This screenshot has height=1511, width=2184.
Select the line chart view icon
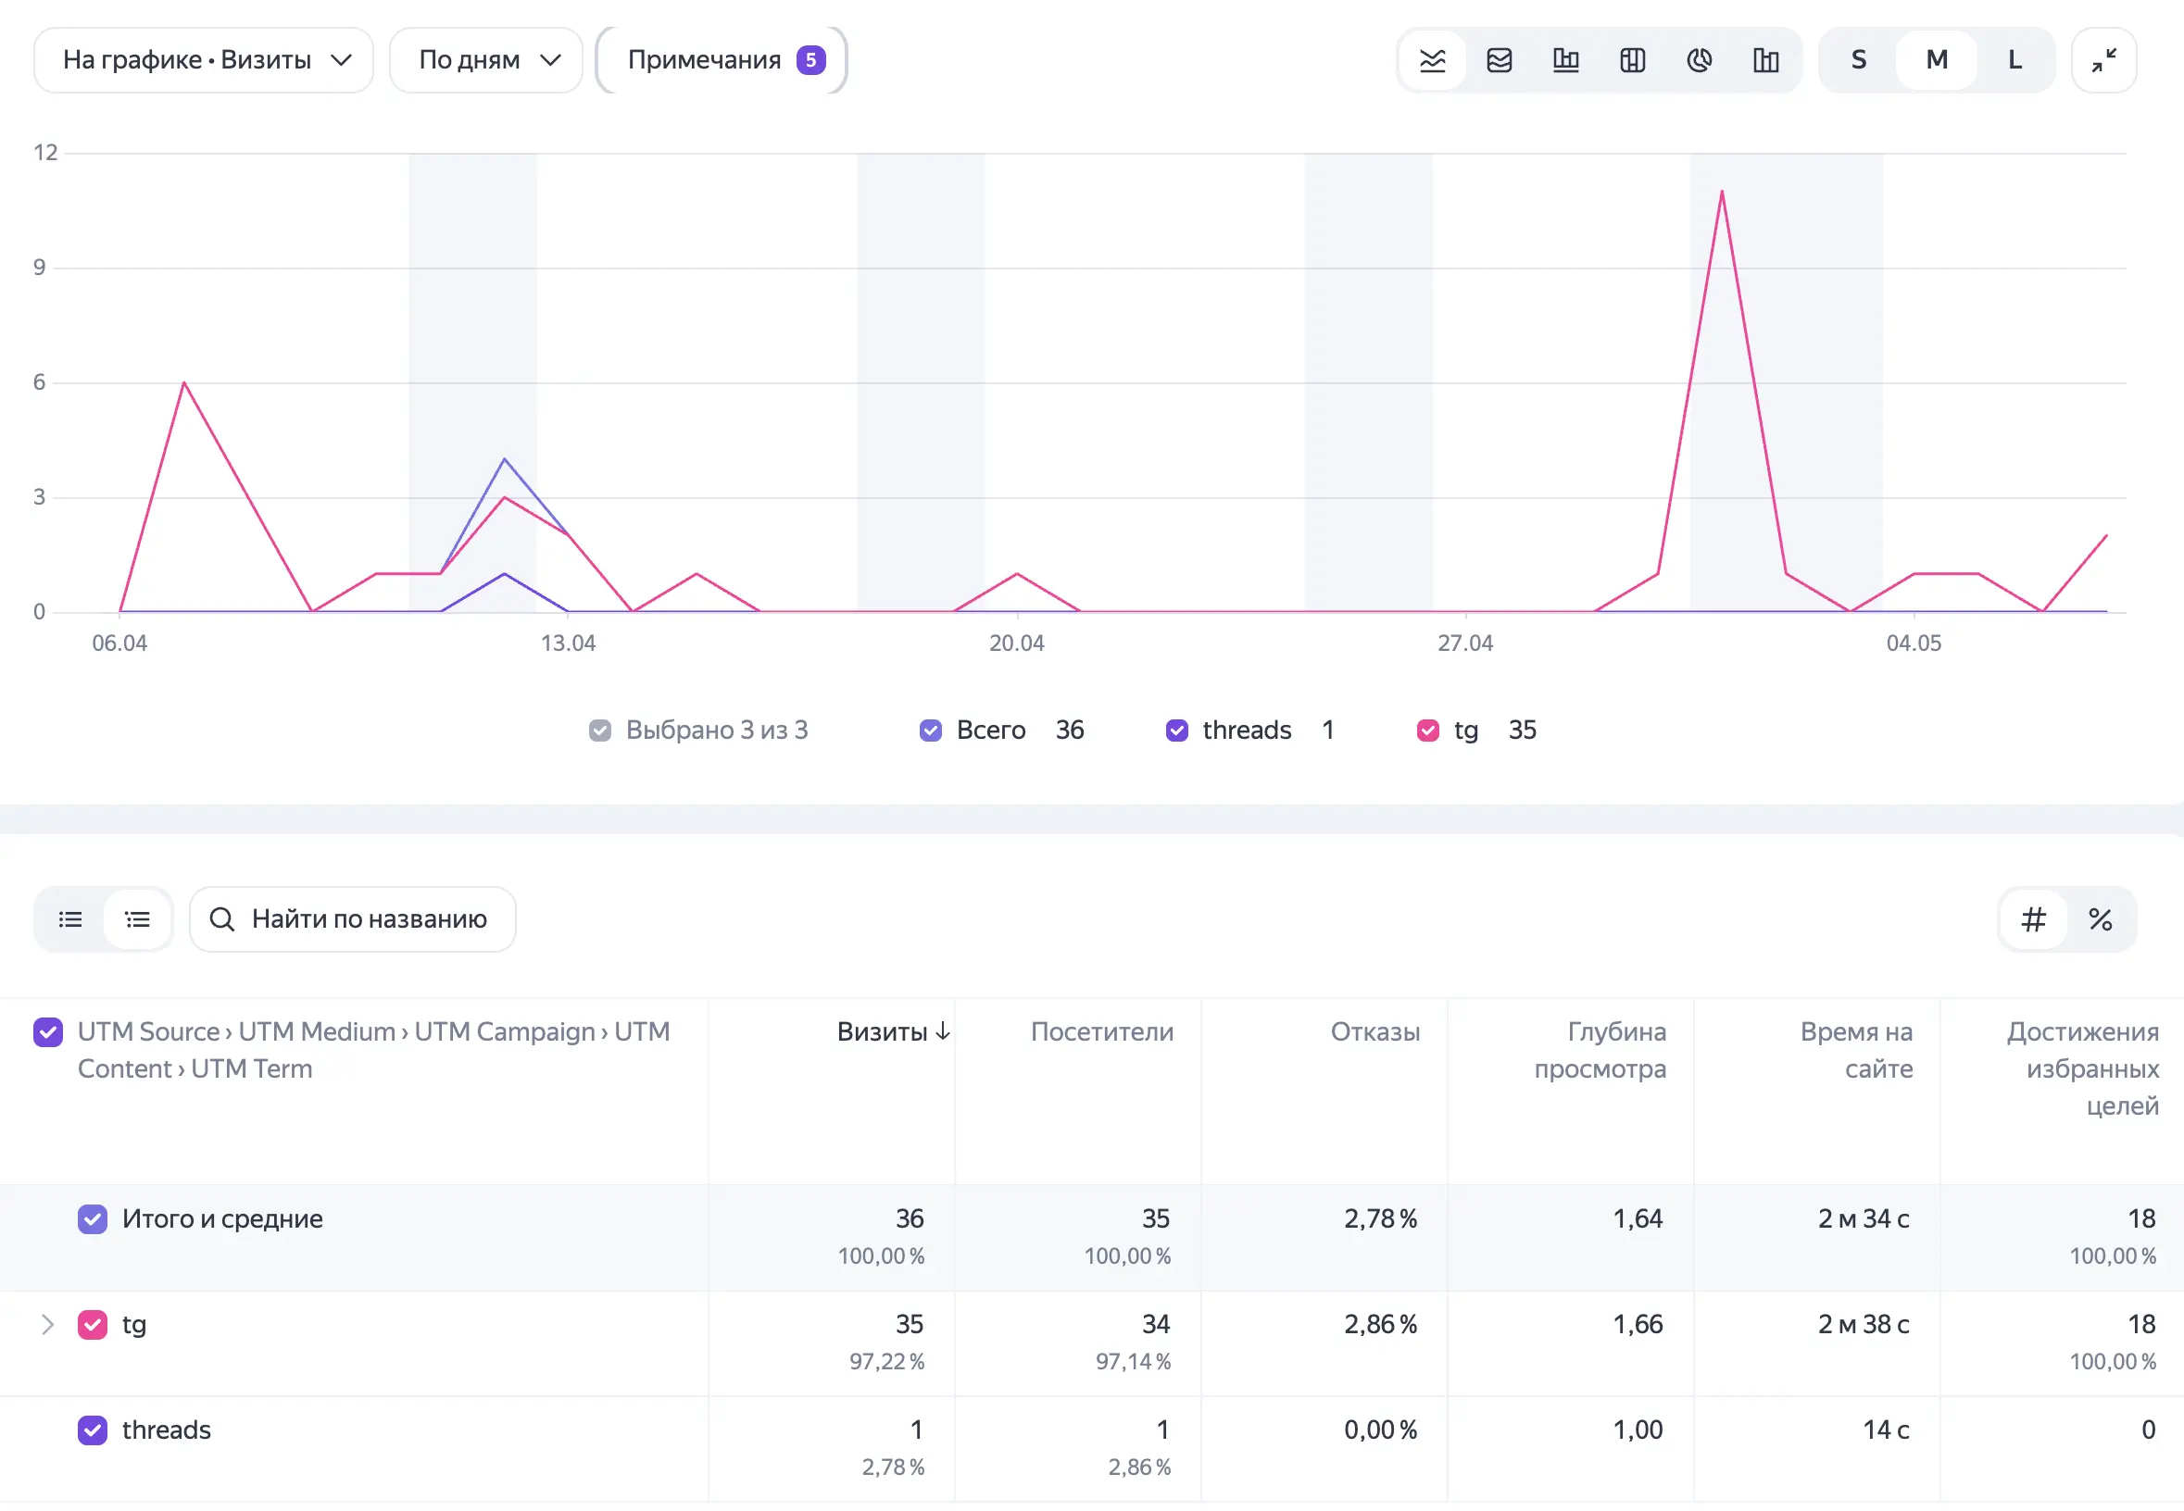(x=1432, y=60)
